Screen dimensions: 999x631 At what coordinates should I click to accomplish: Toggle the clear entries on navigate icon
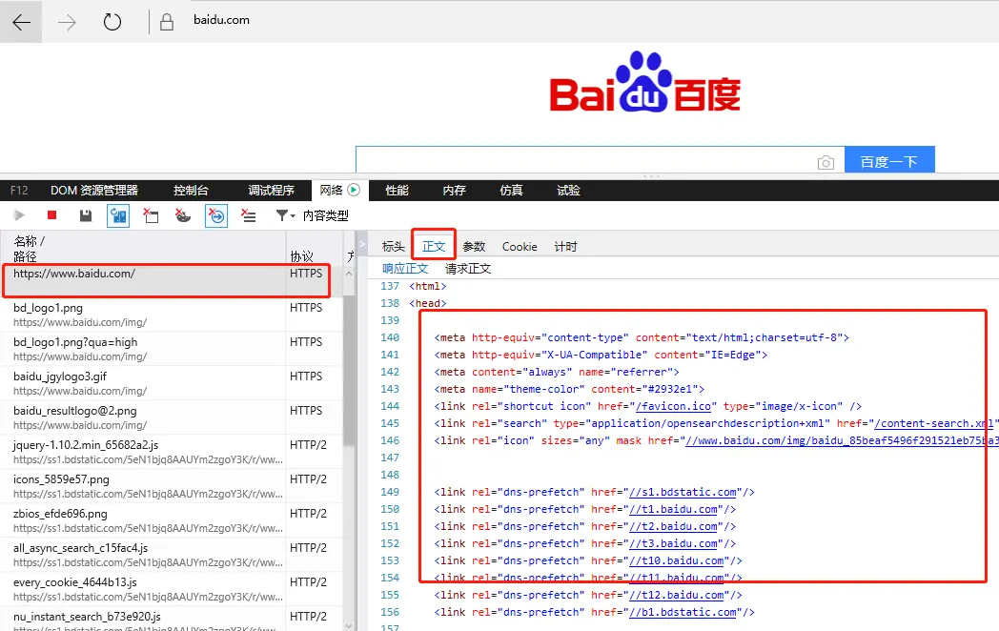pos(216,216)
